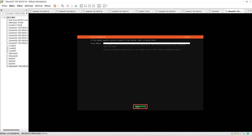Open the stretch guest dropdown arrow
This screenshot has width=252, height=136.
click(x=107, y=6)
